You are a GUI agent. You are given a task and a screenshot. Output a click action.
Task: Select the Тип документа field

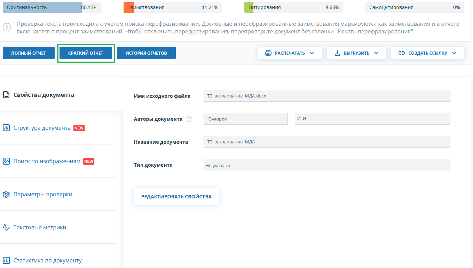[326, 165]
